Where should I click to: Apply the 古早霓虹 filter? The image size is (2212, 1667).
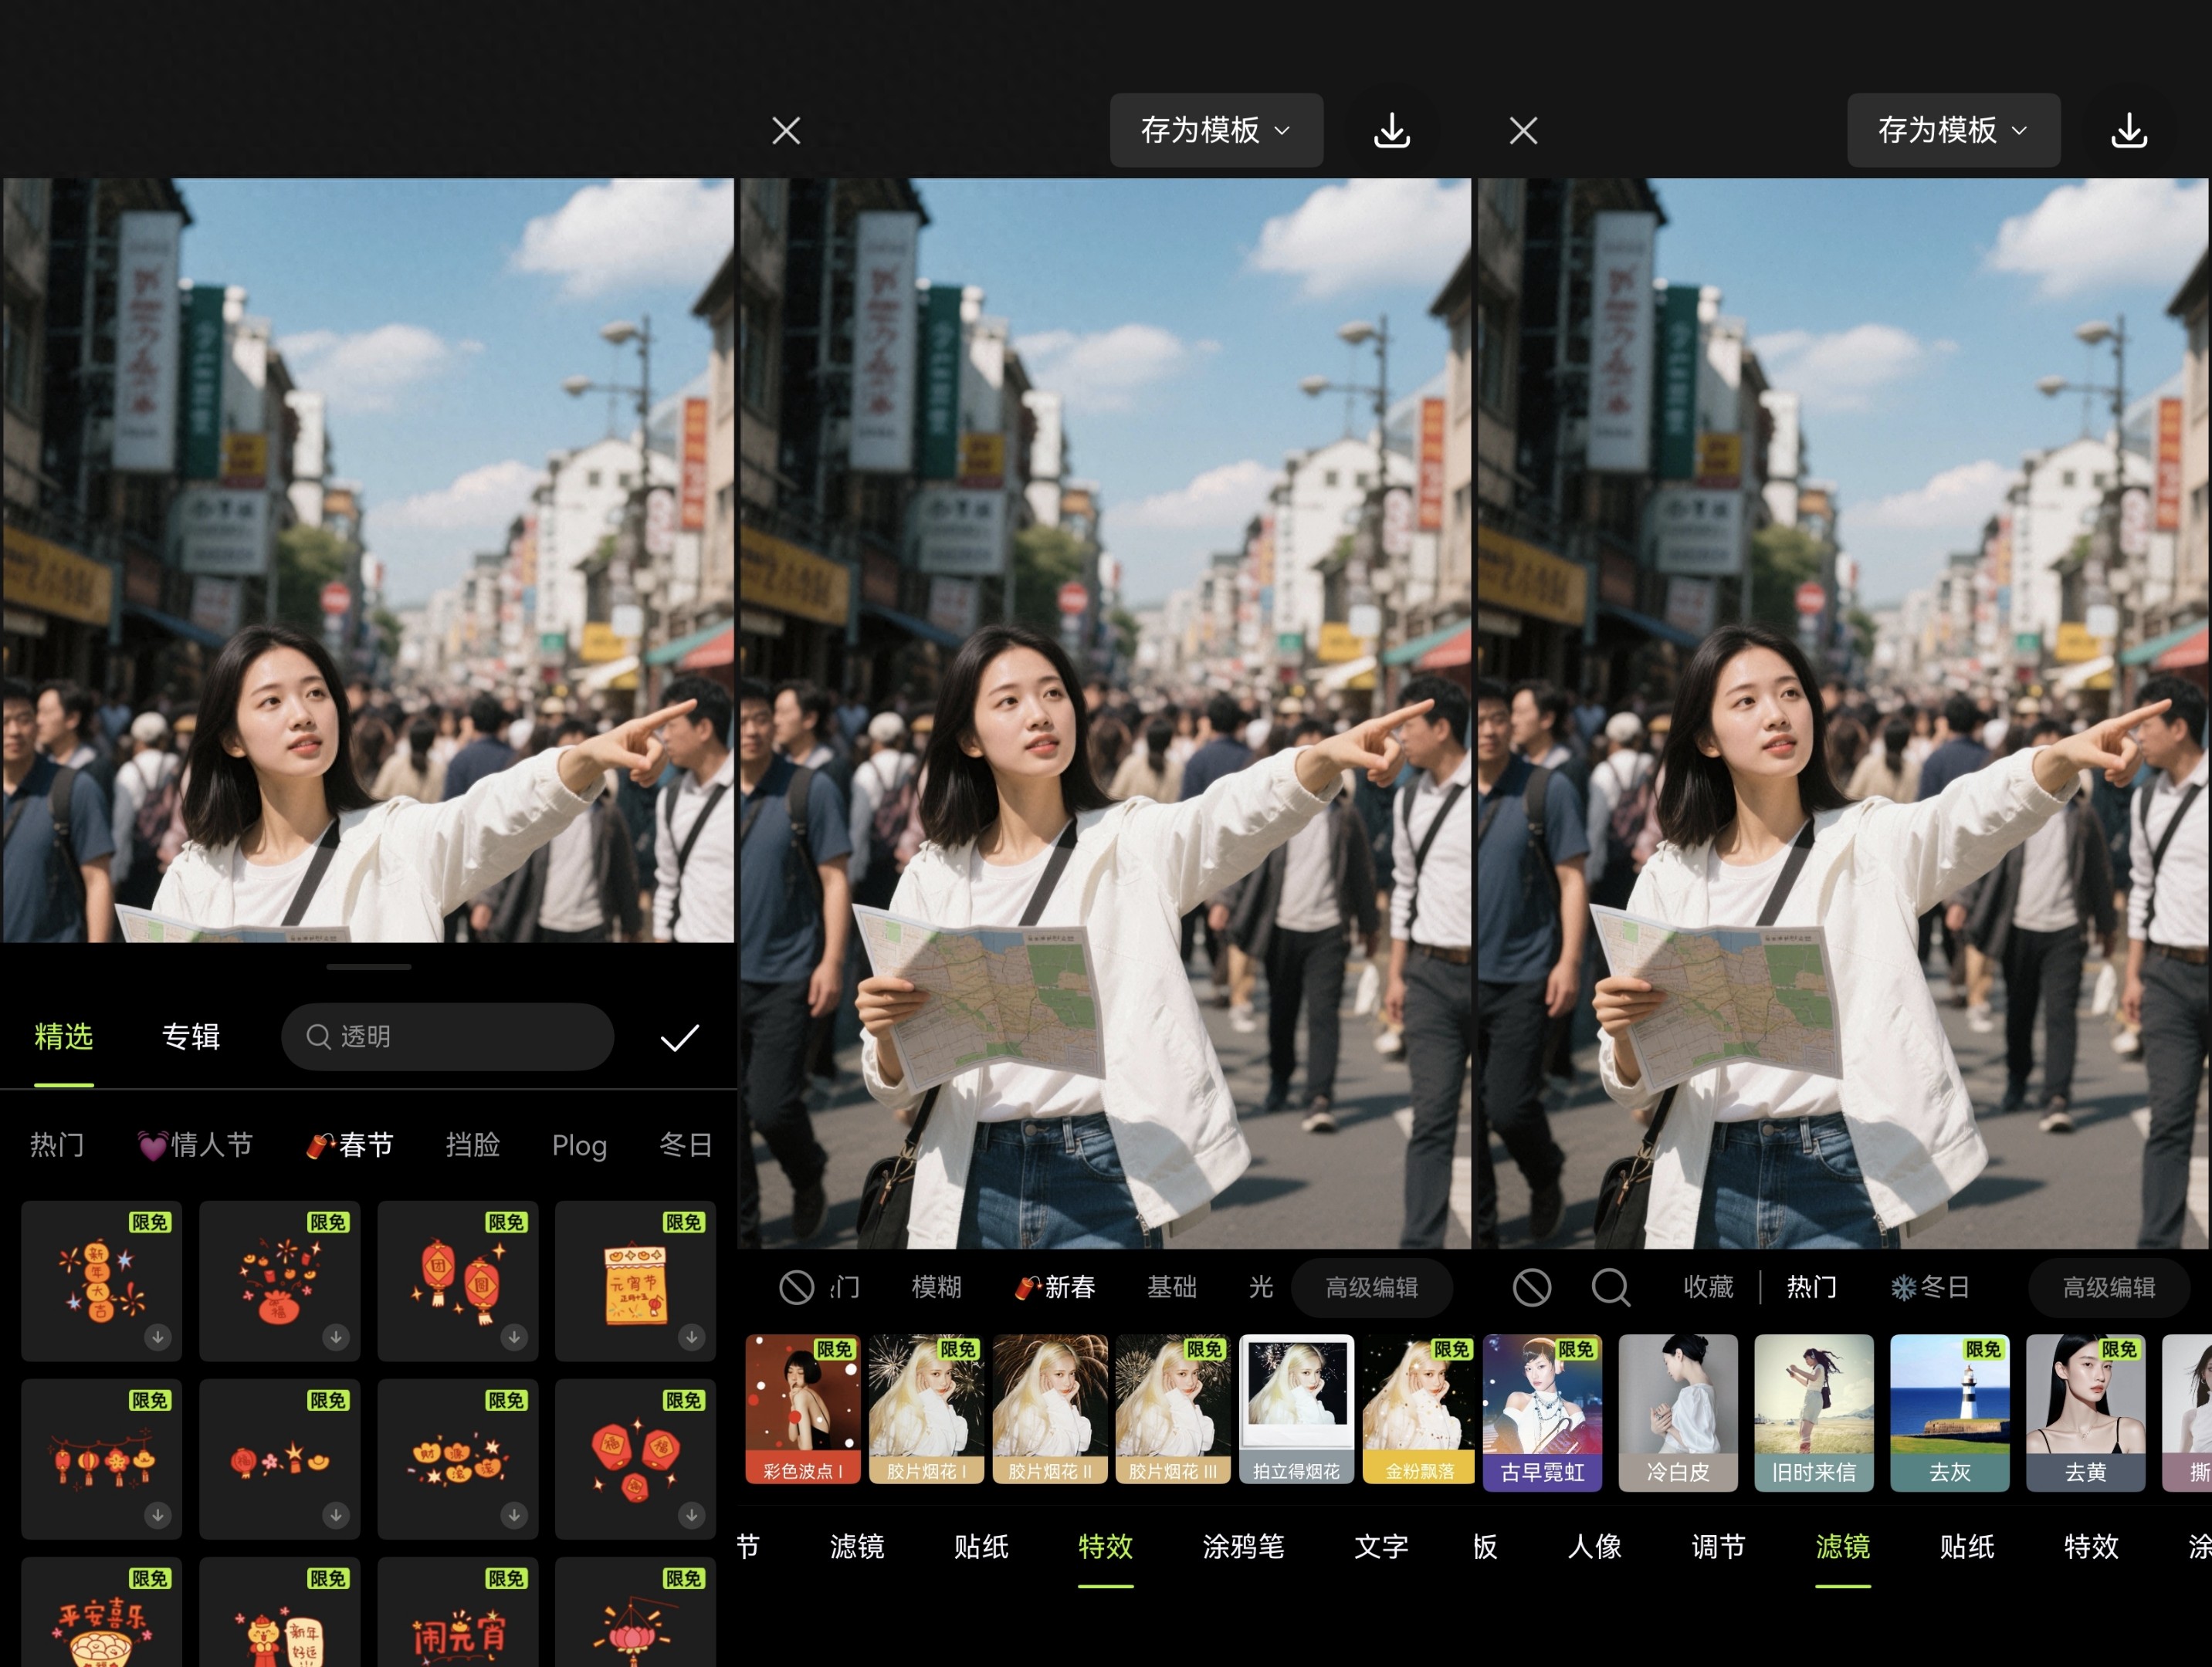pos(1542,1412)
